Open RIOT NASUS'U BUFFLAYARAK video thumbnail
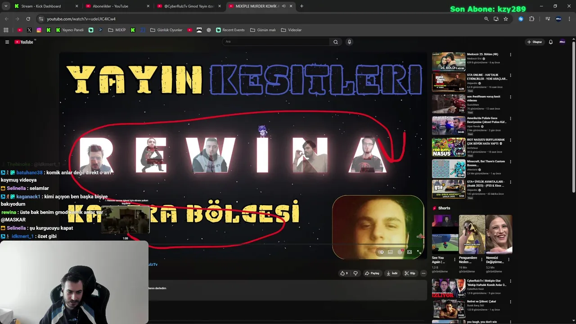 point(449,147)
